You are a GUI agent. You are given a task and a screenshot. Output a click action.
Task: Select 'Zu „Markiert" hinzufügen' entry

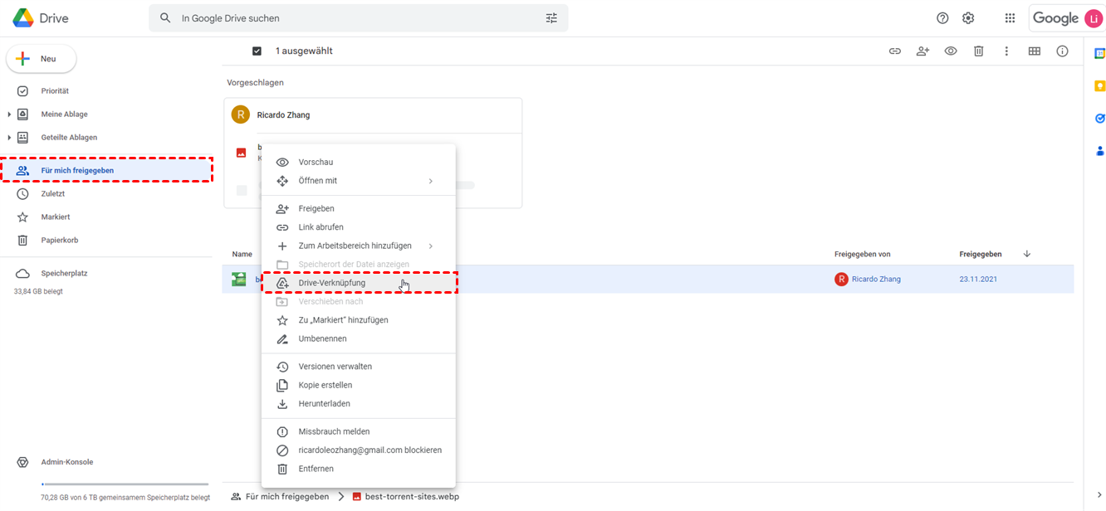(358, 320)
